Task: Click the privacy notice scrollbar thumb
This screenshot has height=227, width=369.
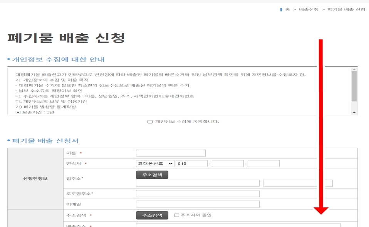Action: (x=354, y=86)
